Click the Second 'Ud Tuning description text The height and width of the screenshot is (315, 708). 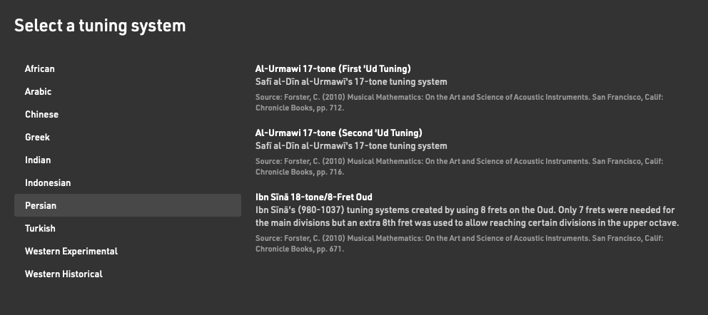tap(351, 146)
